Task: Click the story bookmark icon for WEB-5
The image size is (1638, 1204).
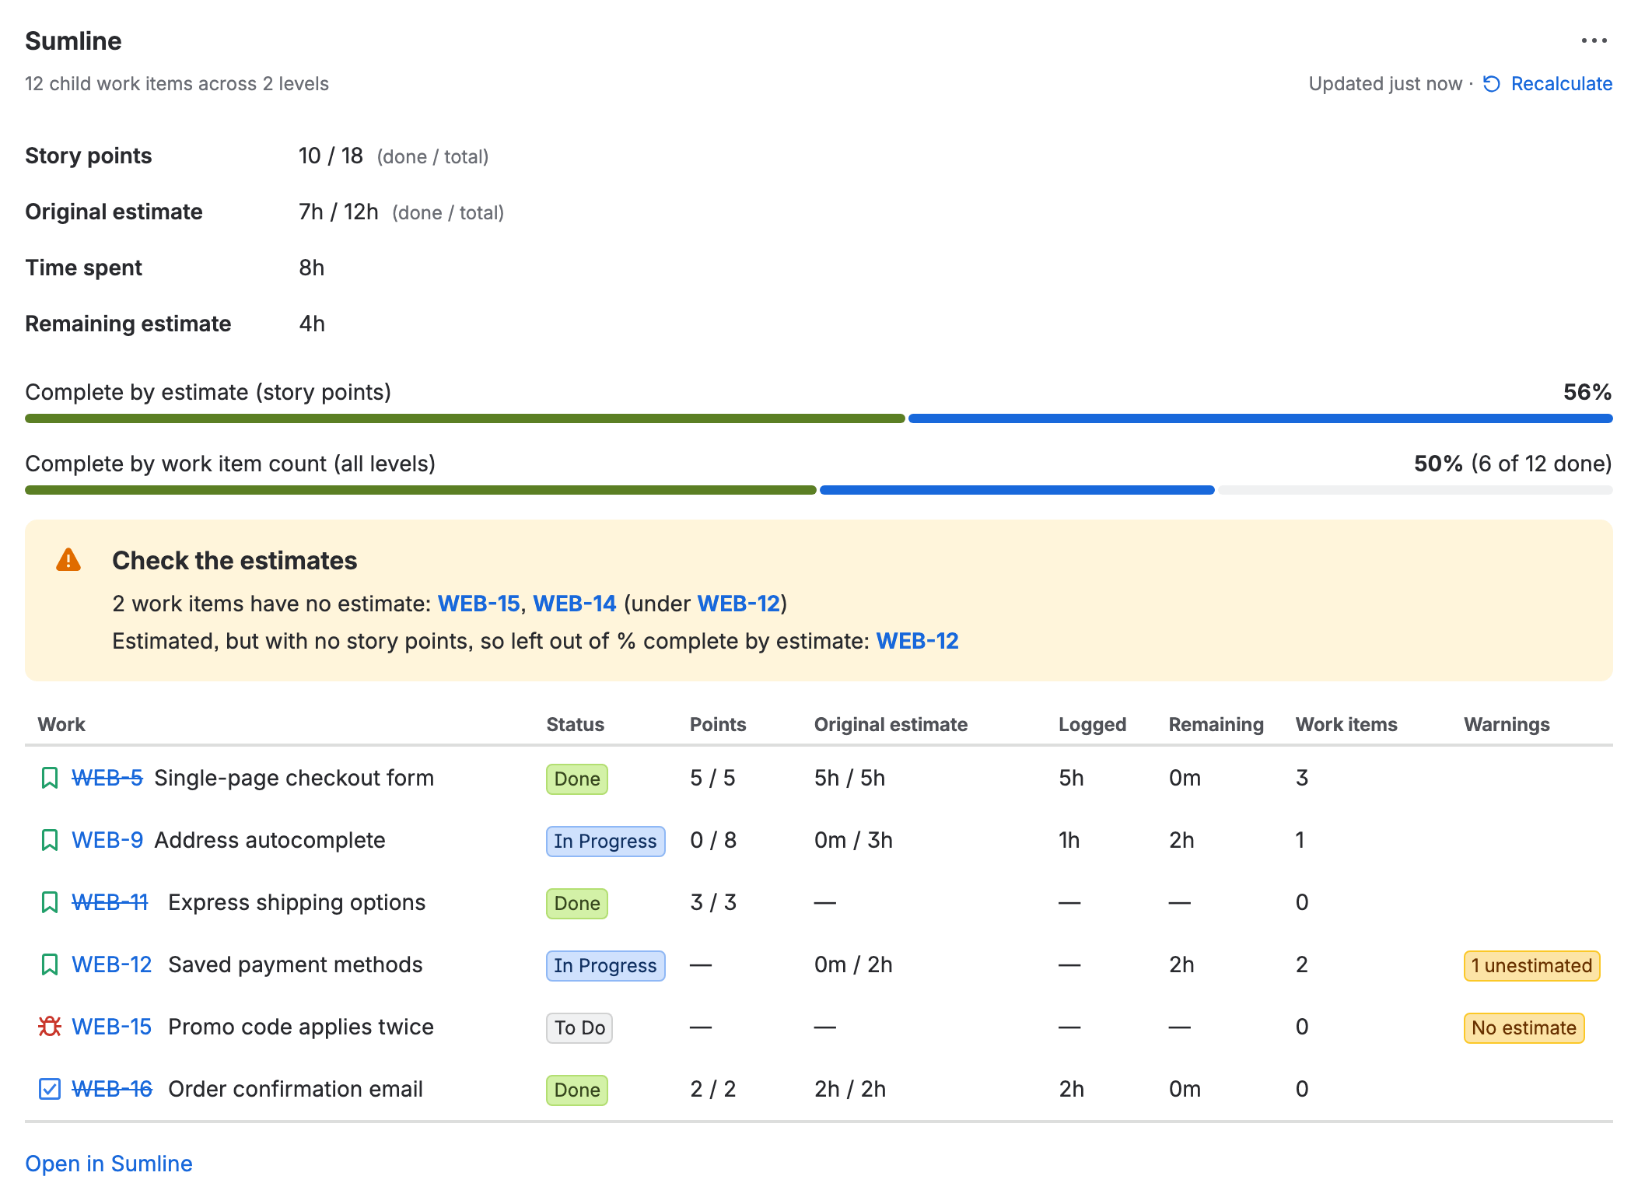Action: 49,778
